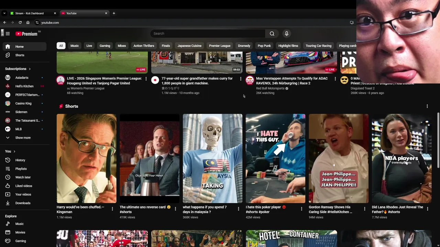Open Shorts shelf more options menu
This screenshot has height=247, width=440.
(427, 106)
